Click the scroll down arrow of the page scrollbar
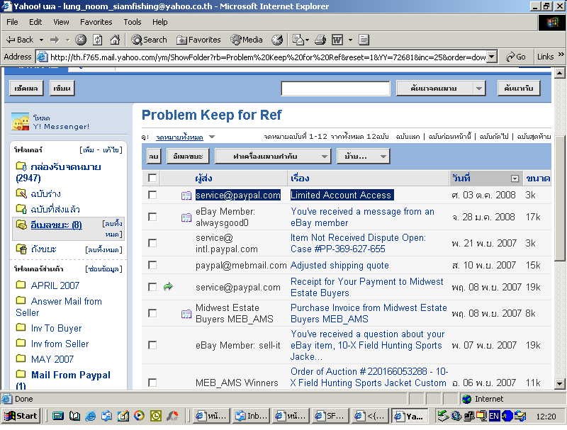Image resolution: width=567 pixels, height=430 pixels. [x=559, y=383]
